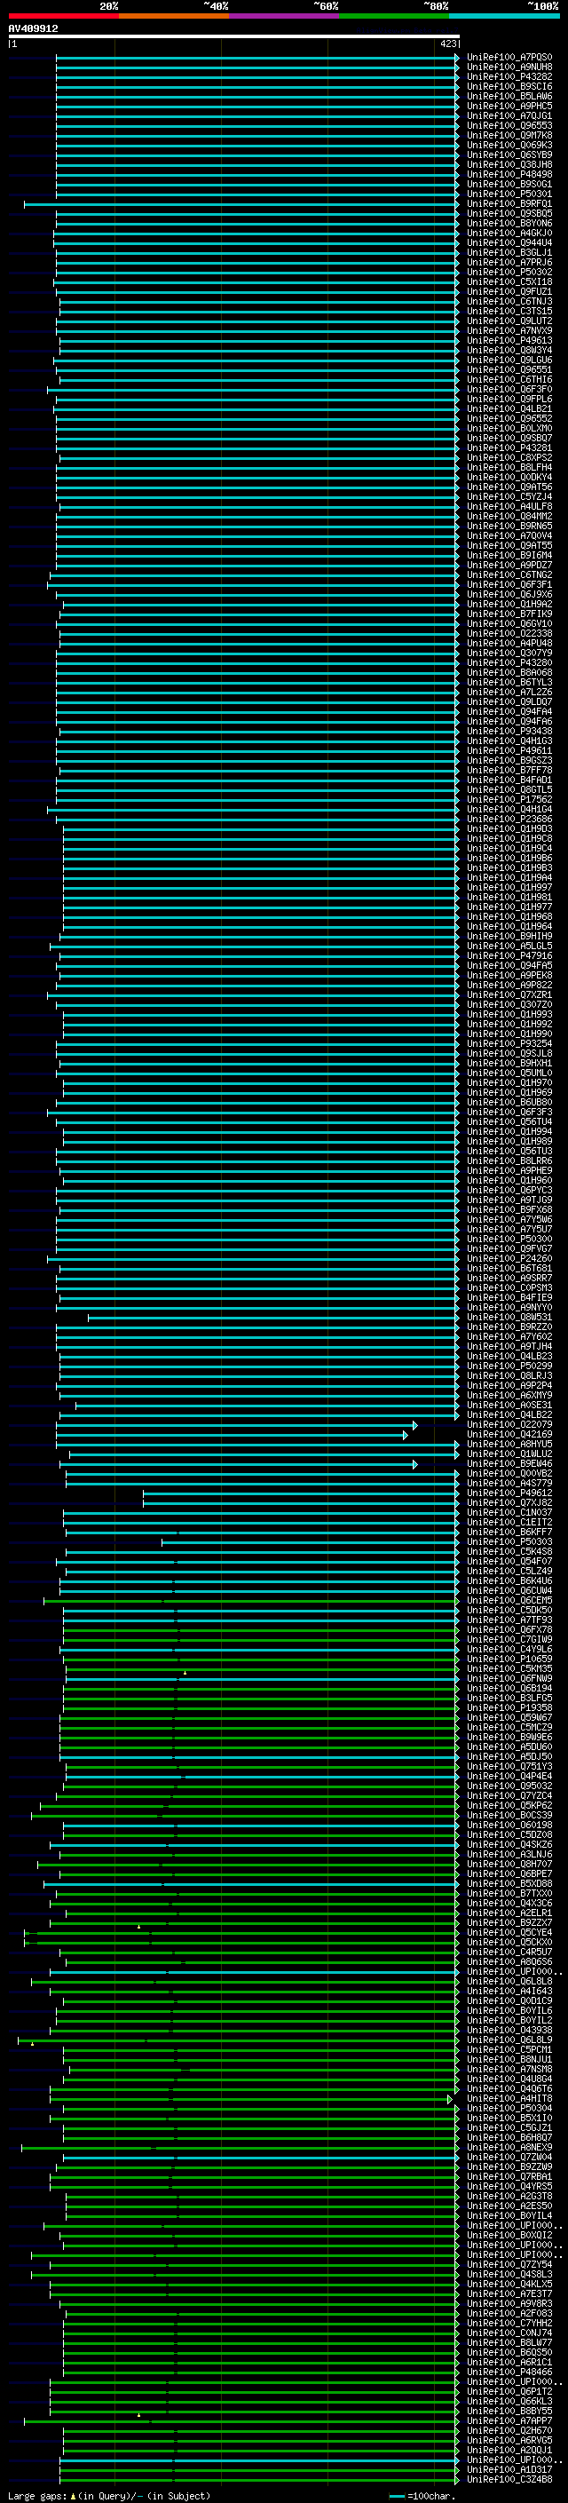This screenshot has height=2503, width=568.
Task: Select hit label UniRef100_A8HYU5
Action: pos(509,1445)
